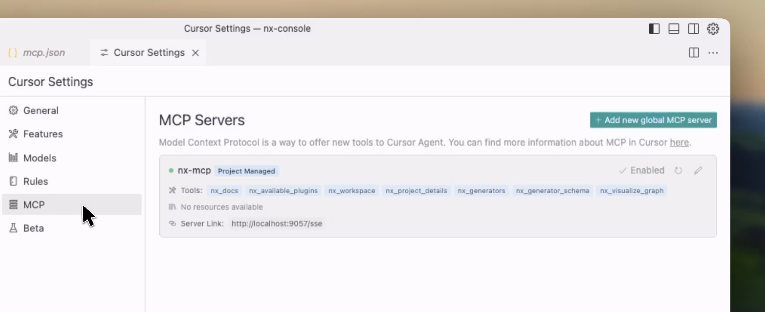Toggle the bottom panel layout icon
Viewport: 765px width, 312px height.
(674, 29)
